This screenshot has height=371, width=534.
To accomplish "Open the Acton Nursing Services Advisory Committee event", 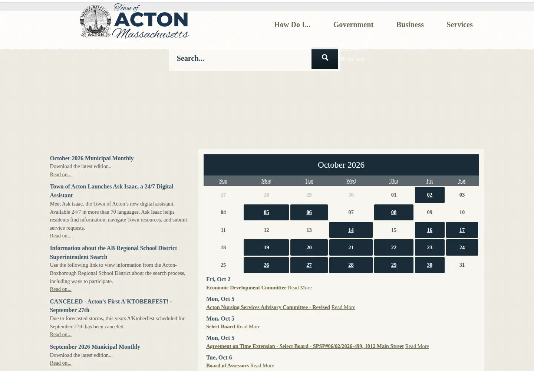I will click(268, 307).
